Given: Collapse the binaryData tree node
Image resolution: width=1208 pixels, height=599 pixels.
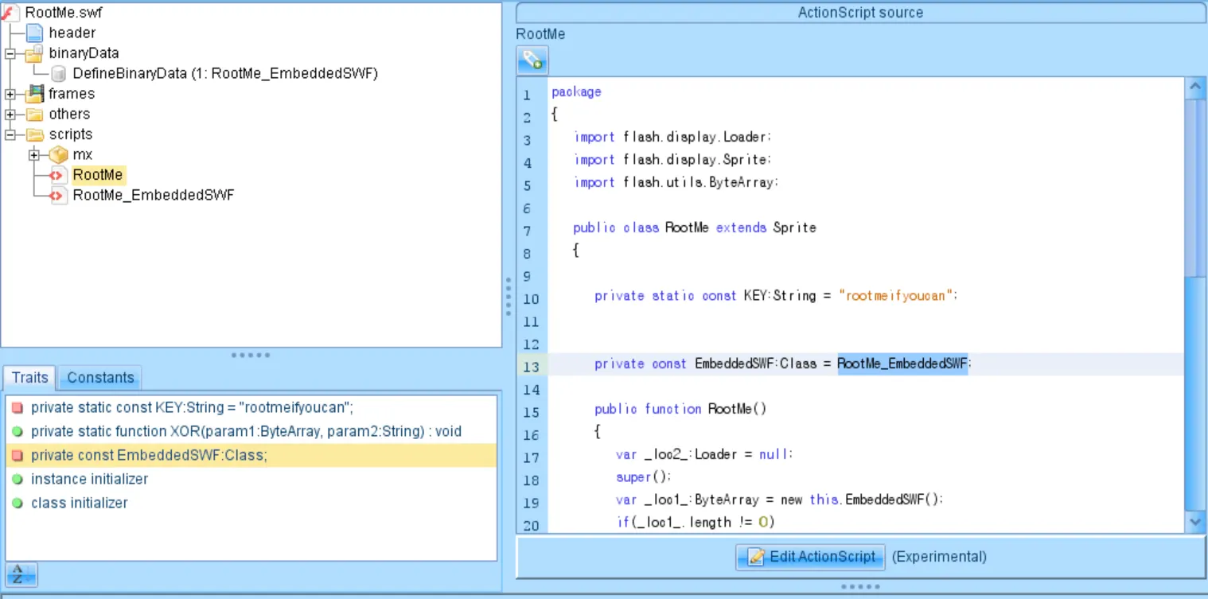Looking at the screenshot, I should pos(10,54).
